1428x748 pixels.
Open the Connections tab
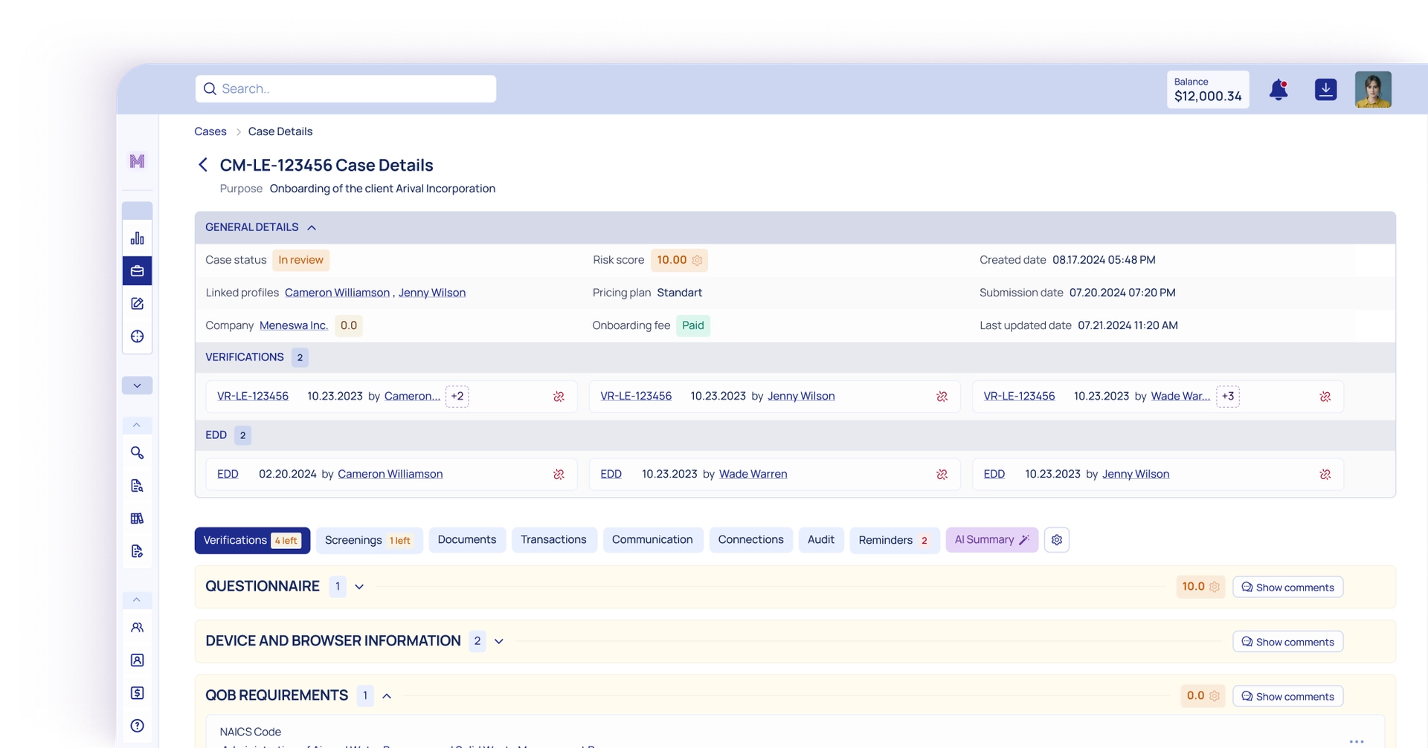(750, 540)
